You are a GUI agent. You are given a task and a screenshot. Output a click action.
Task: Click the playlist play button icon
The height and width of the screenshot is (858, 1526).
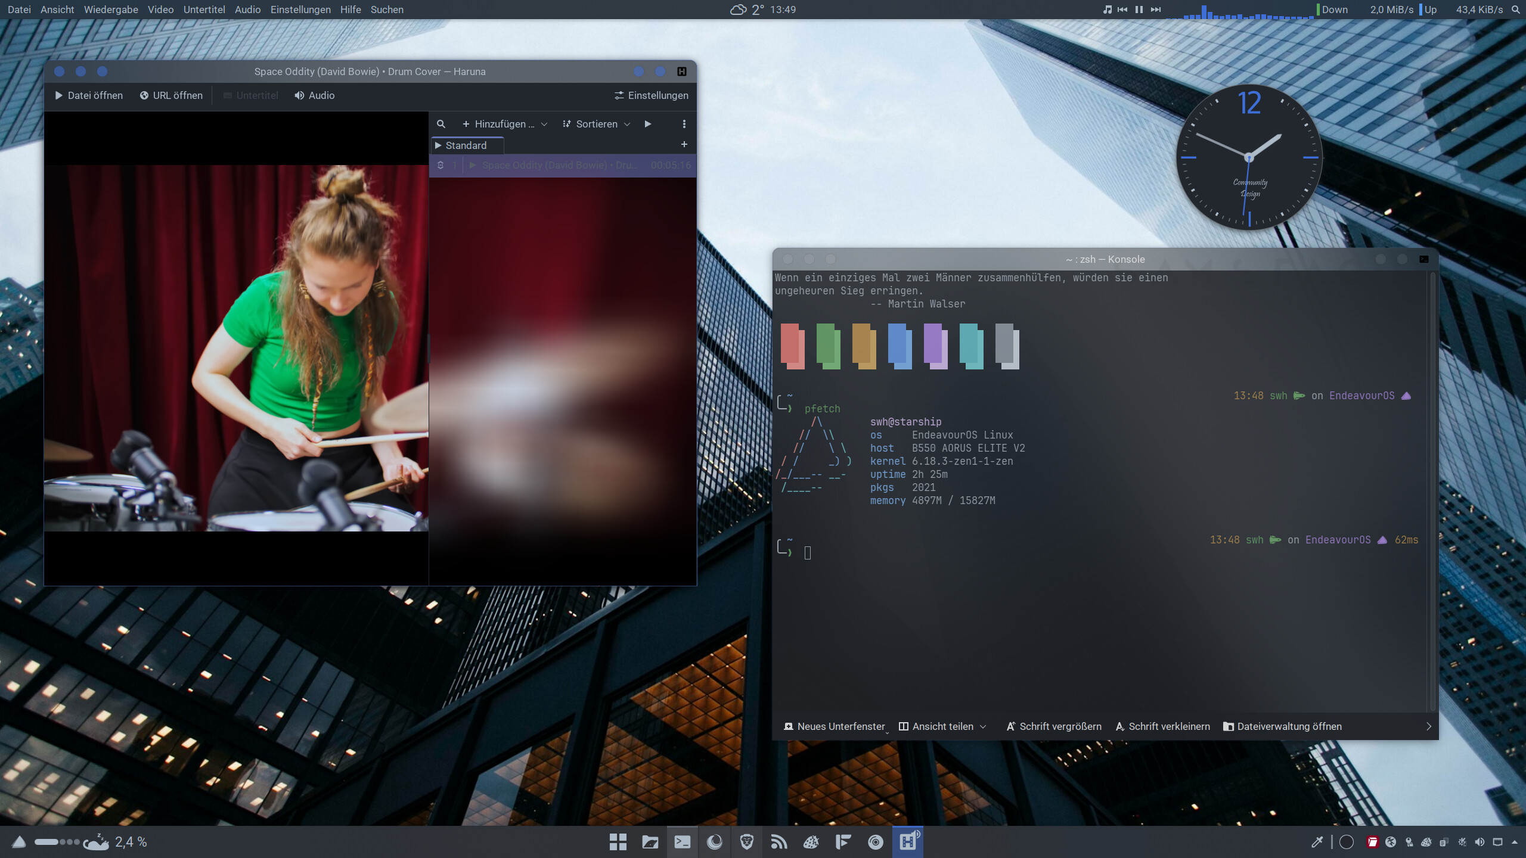[648, 124]
